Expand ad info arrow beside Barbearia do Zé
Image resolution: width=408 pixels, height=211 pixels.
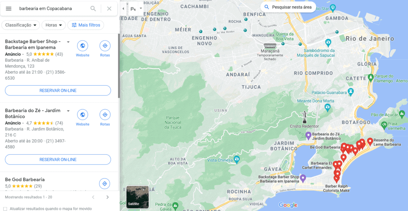pos(68,111)
